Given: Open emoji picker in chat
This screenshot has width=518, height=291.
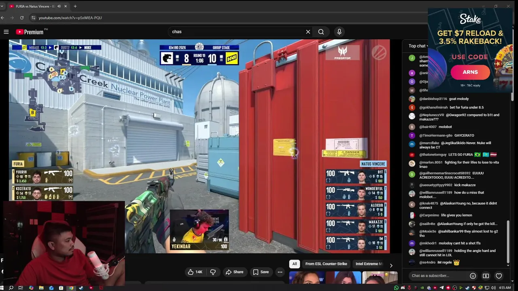Looking at the screenshot, I should tap(473, 276).
